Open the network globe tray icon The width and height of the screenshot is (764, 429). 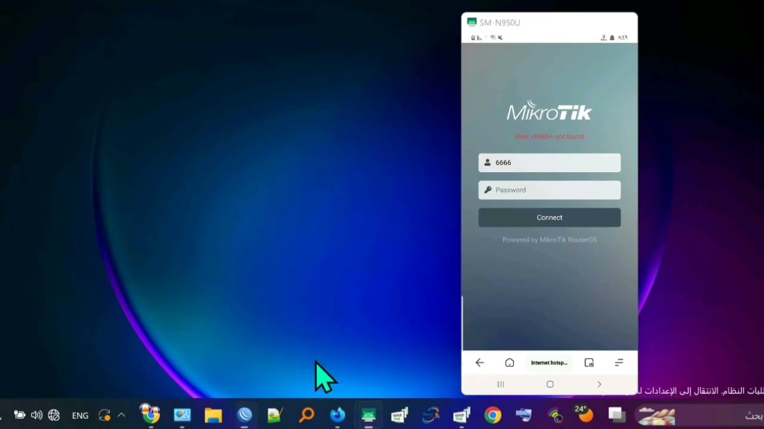coord(54,415)
